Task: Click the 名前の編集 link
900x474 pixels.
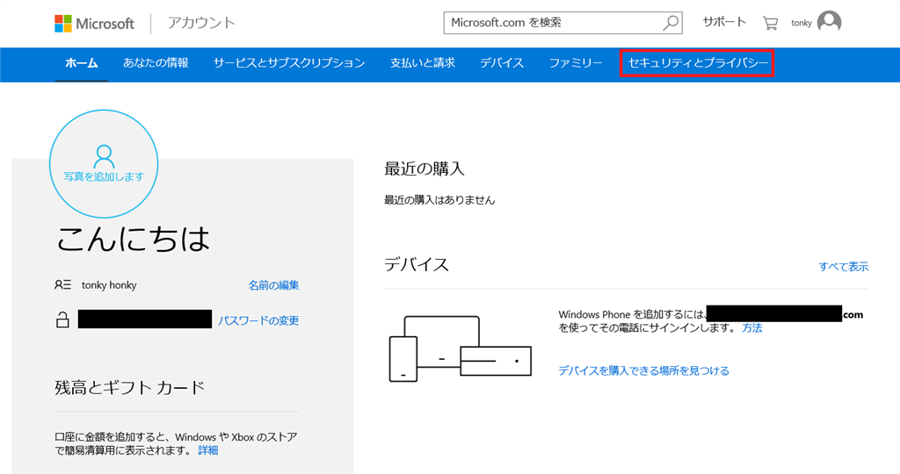Action: (x=273, y=285)
